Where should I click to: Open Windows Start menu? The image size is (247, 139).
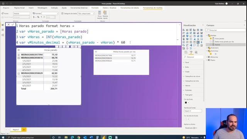3,137
